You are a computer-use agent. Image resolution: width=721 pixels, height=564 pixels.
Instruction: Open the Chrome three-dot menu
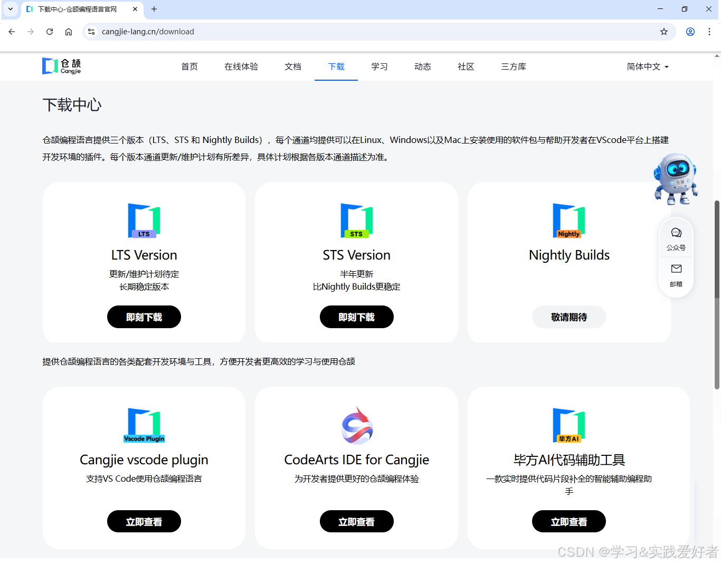709,32
